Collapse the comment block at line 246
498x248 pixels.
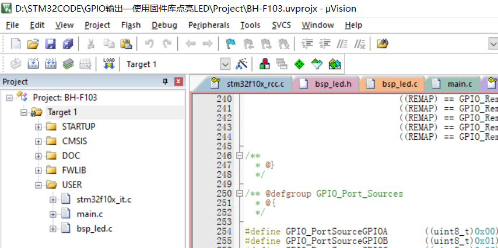coord(240,155)
